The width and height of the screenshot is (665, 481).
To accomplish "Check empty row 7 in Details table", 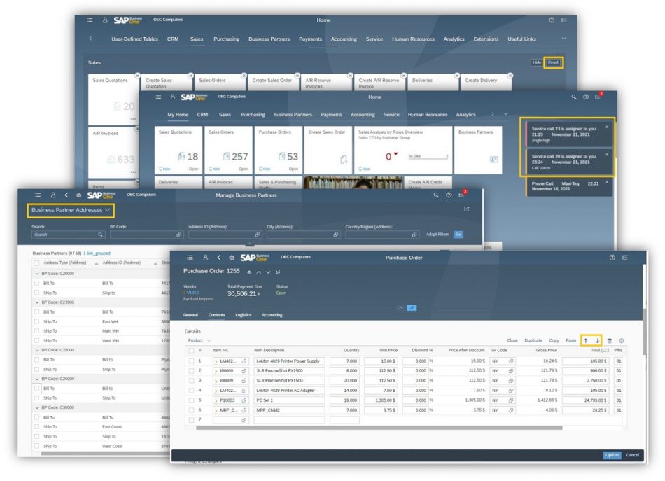I will pyautogui.click(x=191, y=420).
